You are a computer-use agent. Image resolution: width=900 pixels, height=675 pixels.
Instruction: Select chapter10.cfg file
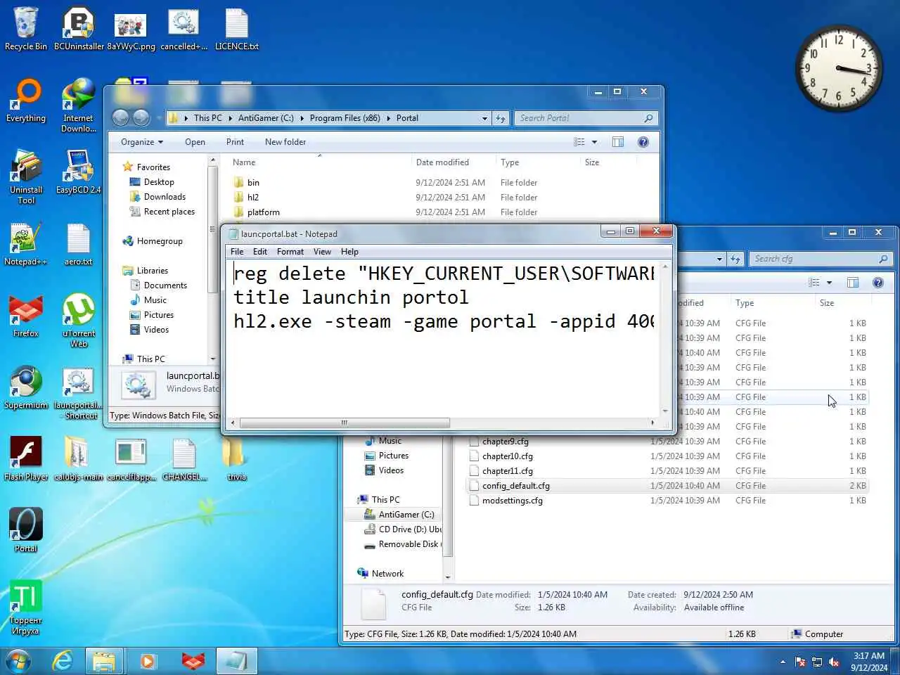[507, 456]
